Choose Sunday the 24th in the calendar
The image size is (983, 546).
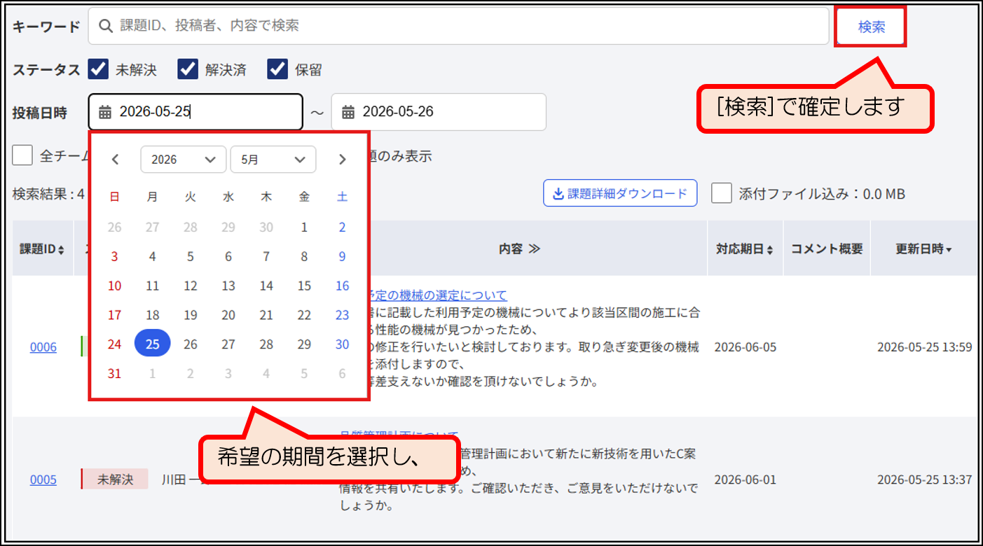(115, 344)
